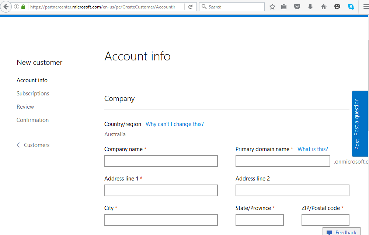Image resolution: width=369 pixels, height=235 pixels.
Task: Show bookmarks list icon
Action: coord(284,7)
